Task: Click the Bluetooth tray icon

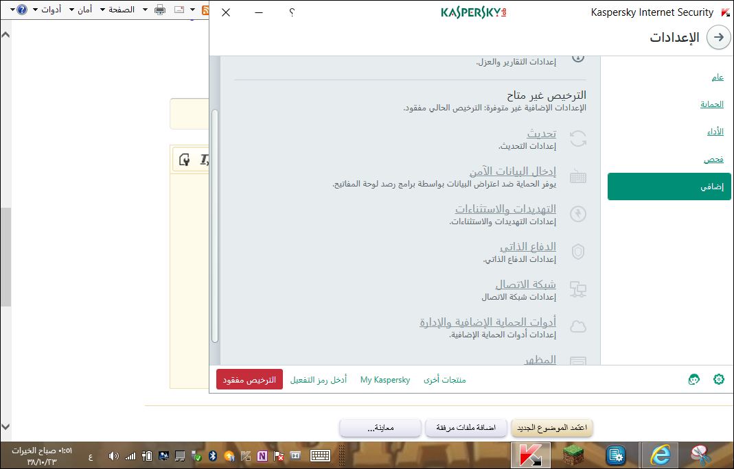Action: (x=213, y=455)
